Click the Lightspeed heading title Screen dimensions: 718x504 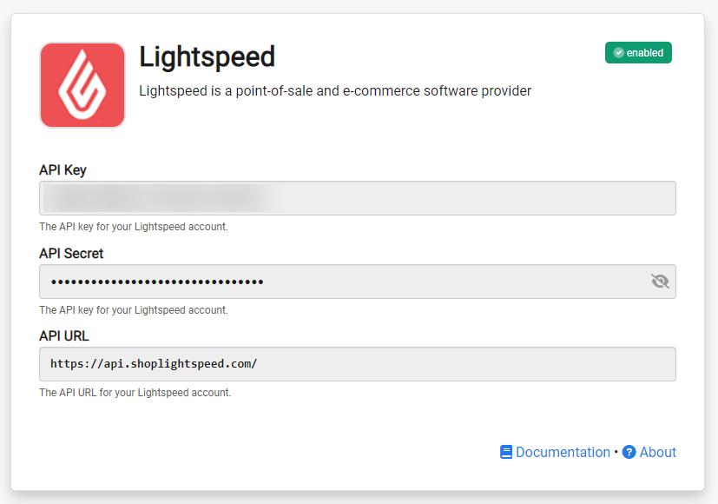tap(207, 56)
